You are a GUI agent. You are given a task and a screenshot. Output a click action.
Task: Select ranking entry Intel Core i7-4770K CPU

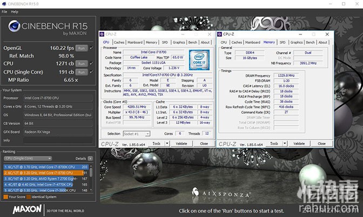click(x=46, y=185)
